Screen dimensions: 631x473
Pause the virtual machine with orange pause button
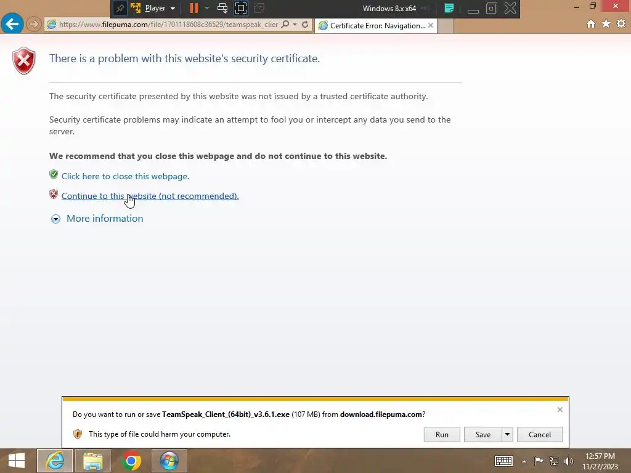coord(194,8)
